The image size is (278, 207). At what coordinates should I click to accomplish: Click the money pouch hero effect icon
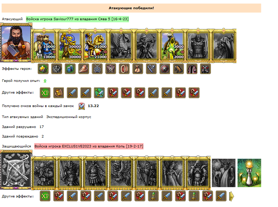pyautogui.click(x=138, y=69)
